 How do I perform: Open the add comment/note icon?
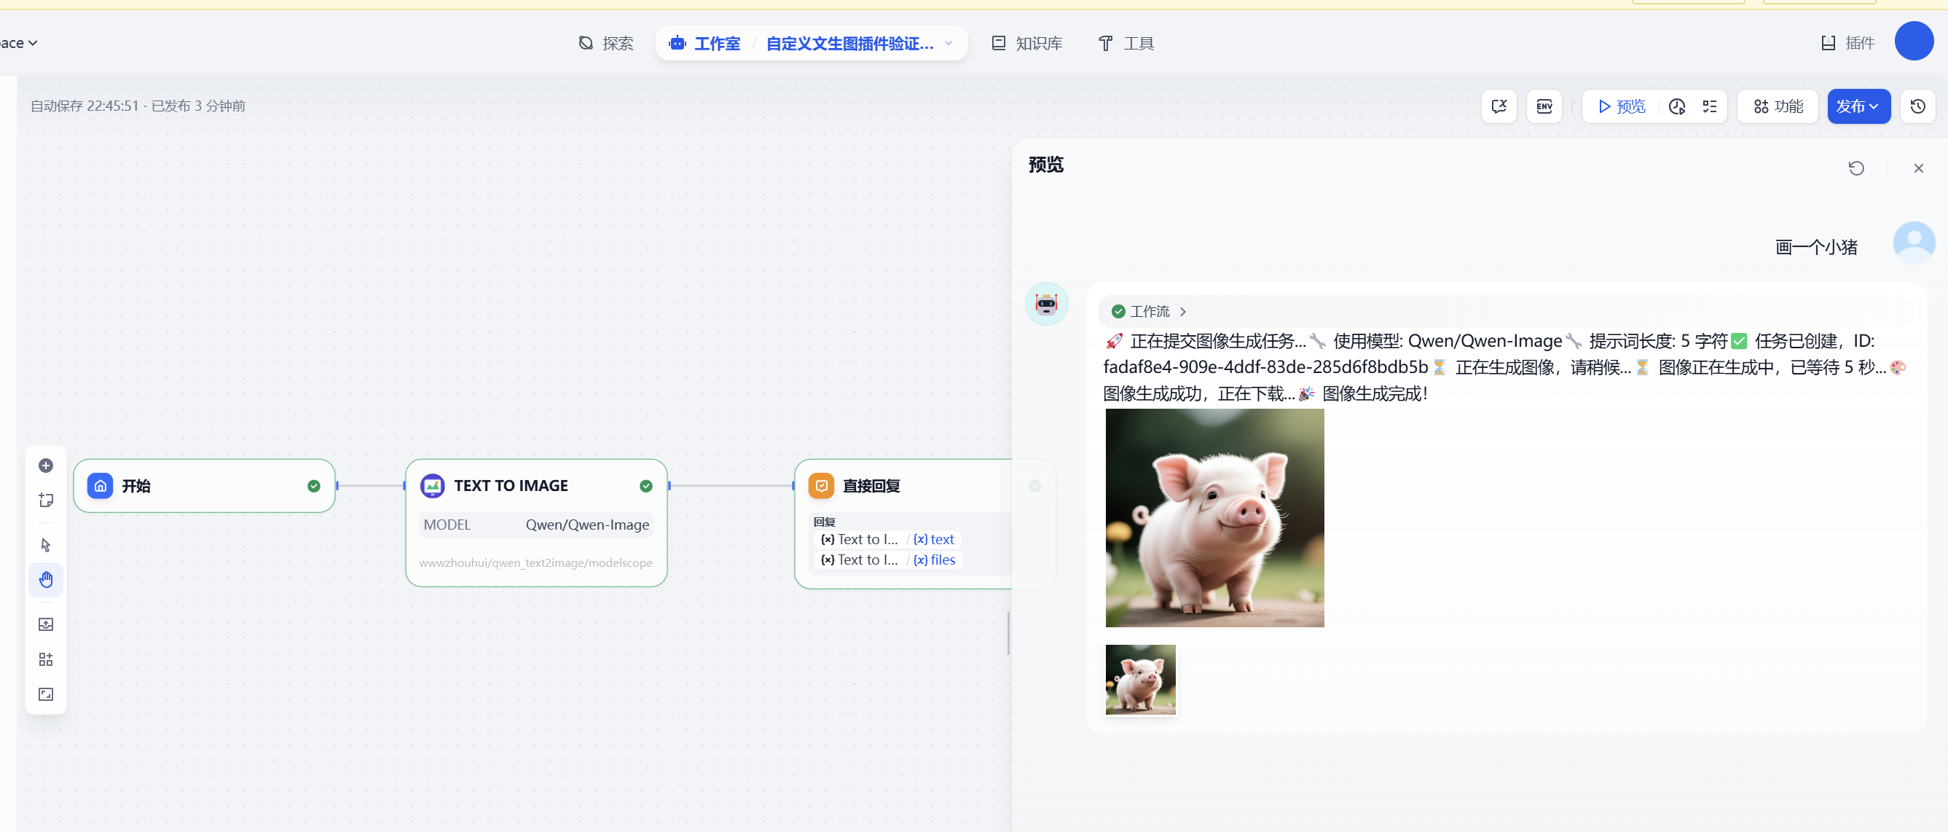[x=45, y=500]
